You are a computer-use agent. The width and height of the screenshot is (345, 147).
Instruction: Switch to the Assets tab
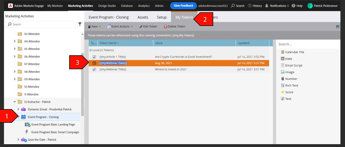pyautogui.click(x=143, y=17)
